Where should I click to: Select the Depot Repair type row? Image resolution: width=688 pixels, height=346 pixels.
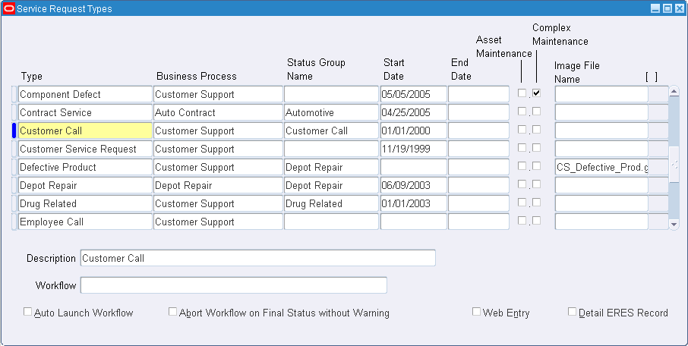(85, 185)
